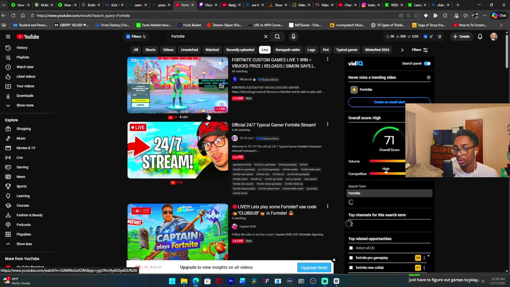Screen dimensions: 510x287
Task: Click the help question mark in vidIQ panel
Action: pyautogui.click(x=429, y=77)
